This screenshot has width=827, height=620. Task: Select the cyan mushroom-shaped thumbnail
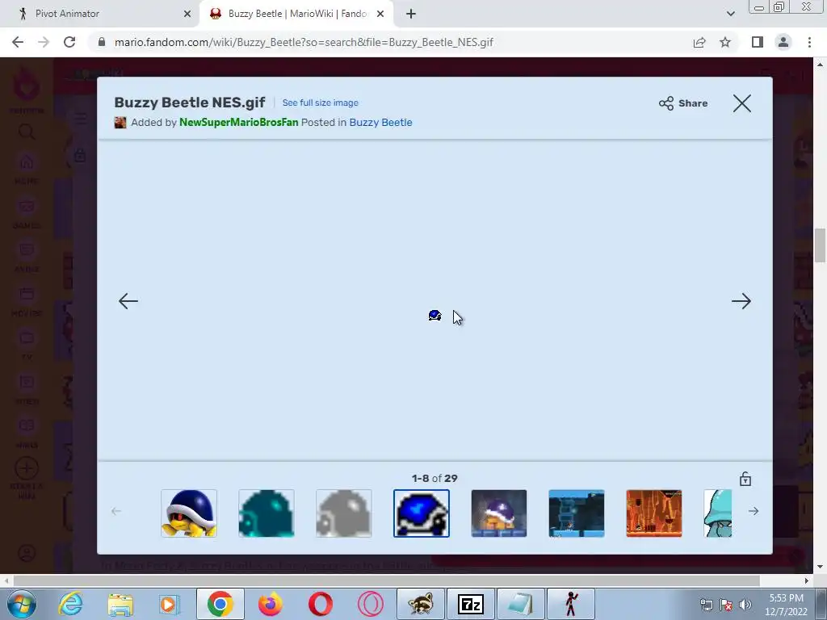point(718,513)
